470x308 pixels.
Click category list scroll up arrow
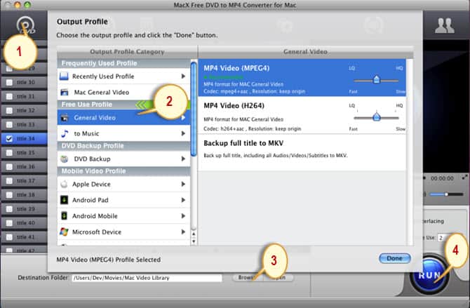coord(194,234)
